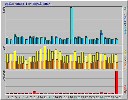Click day label 23 on the x-axis
This screenshot has height=100, width=128.
[x=90, y=97]
